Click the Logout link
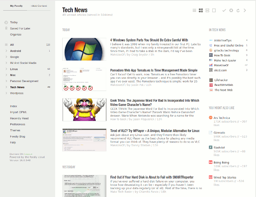The height and width of the screenshot is (197, 256). pos(28,154)
